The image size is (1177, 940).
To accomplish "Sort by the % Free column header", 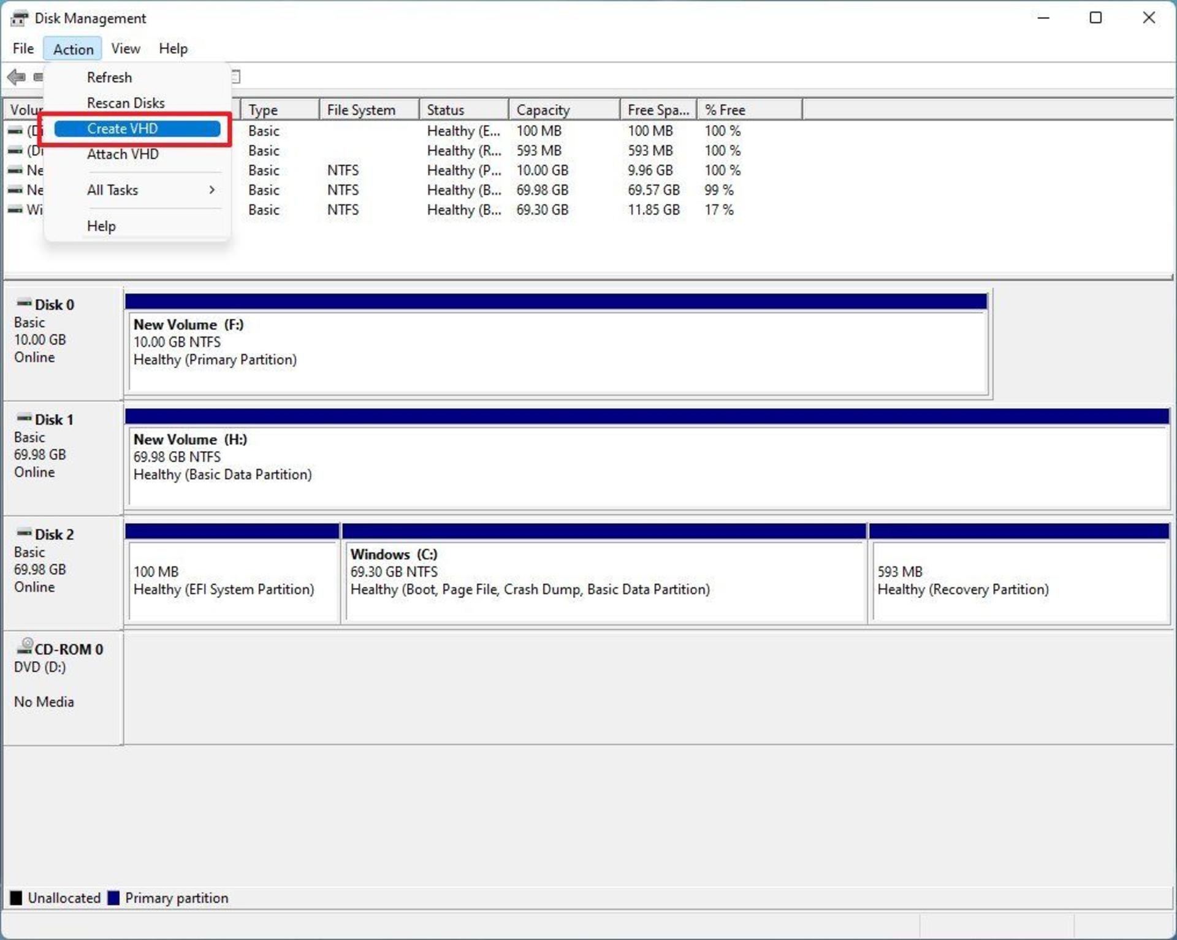I will (749, 110).
